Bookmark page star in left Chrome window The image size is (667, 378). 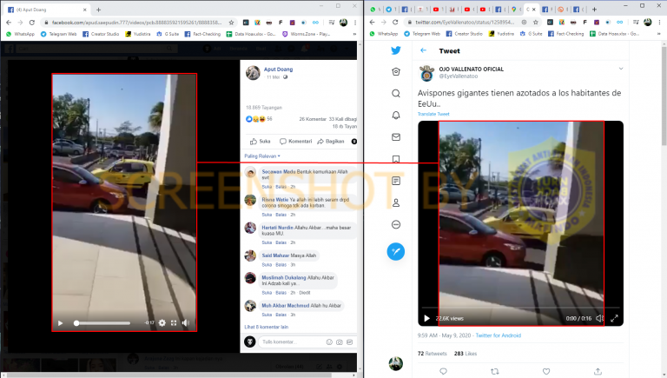tap(231, 22)
